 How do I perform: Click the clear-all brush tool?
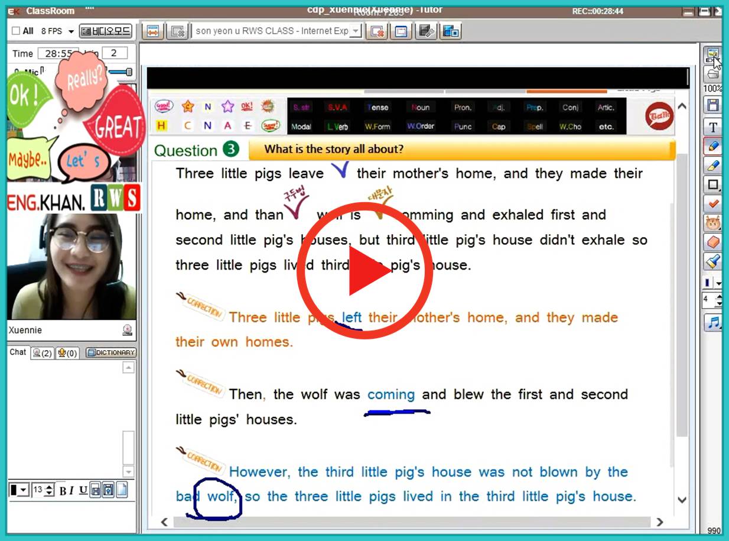click(713, 261)
